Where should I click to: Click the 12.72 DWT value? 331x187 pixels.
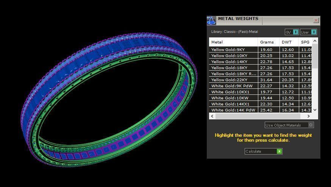(288, 92)
